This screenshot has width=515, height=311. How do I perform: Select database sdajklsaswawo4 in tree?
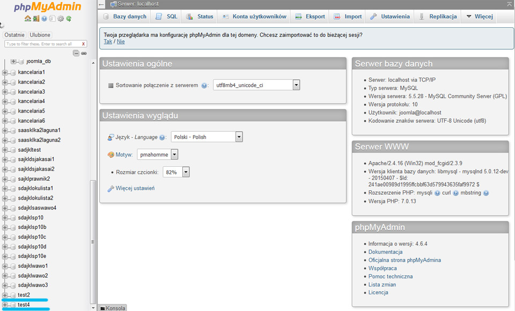pos(37,208)
